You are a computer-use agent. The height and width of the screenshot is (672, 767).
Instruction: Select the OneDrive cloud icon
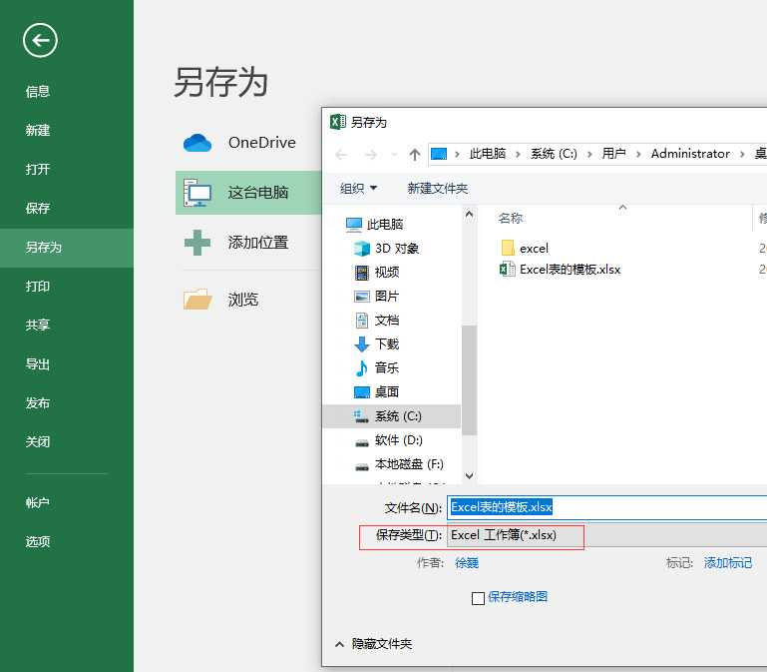coord(197,143)
